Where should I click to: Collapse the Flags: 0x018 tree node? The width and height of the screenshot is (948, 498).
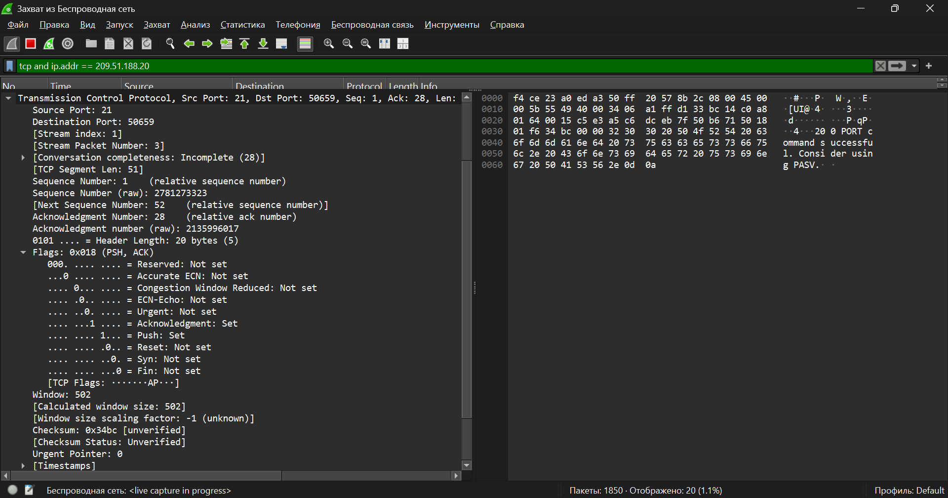click(x=23, y=252)
